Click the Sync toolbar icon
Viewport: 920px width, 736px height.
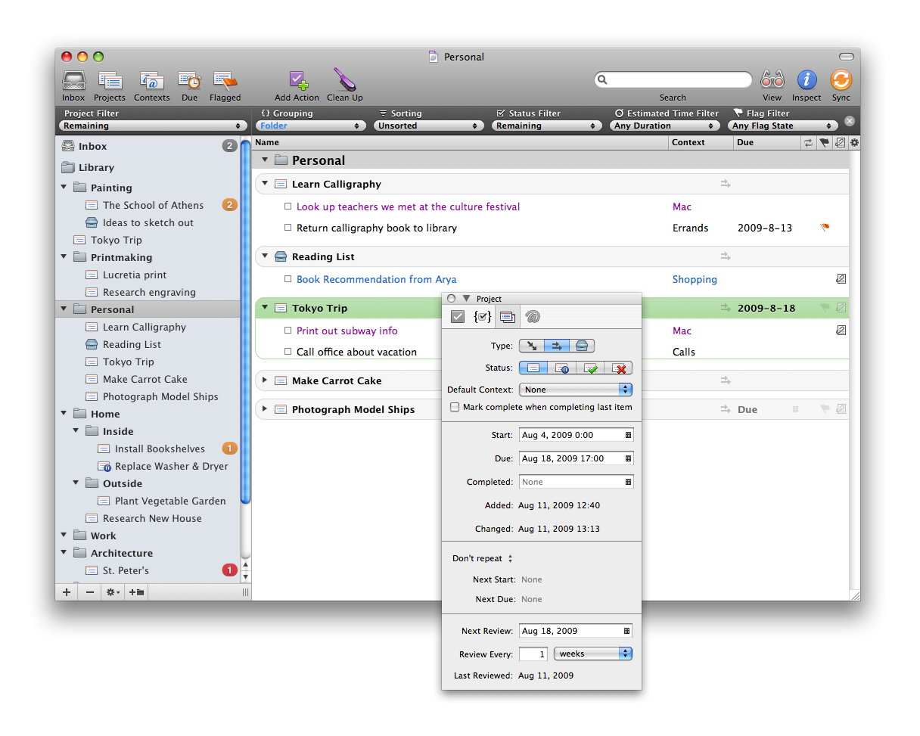(841, 80)
